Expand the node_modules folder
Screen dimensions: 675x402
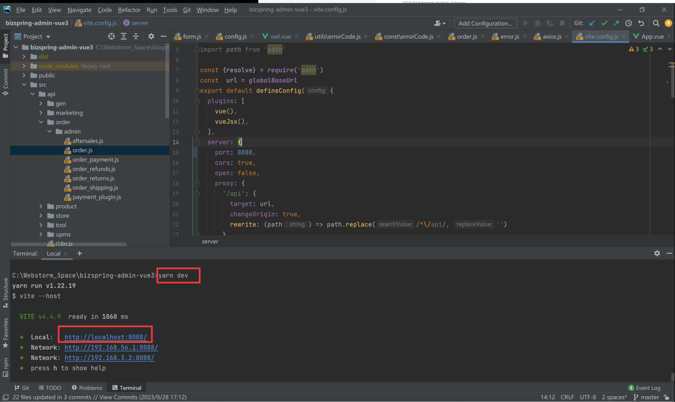(x=24, y=66)
